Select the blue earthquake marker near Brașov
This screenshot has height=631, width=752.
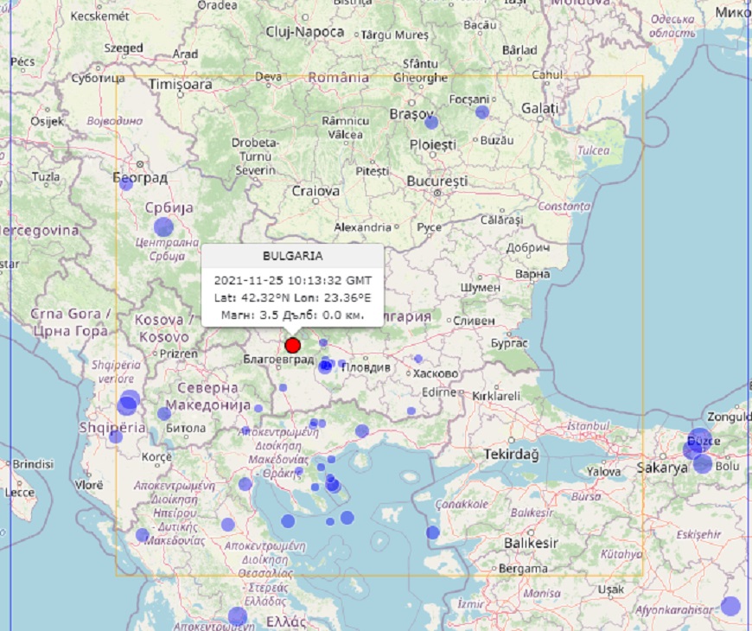pos(431,122)
